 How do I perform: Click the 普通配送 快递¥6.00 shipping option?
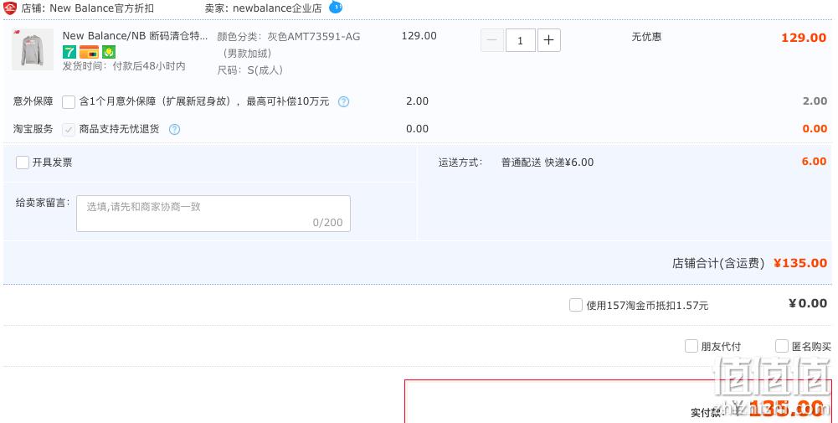tap(548, 162)
